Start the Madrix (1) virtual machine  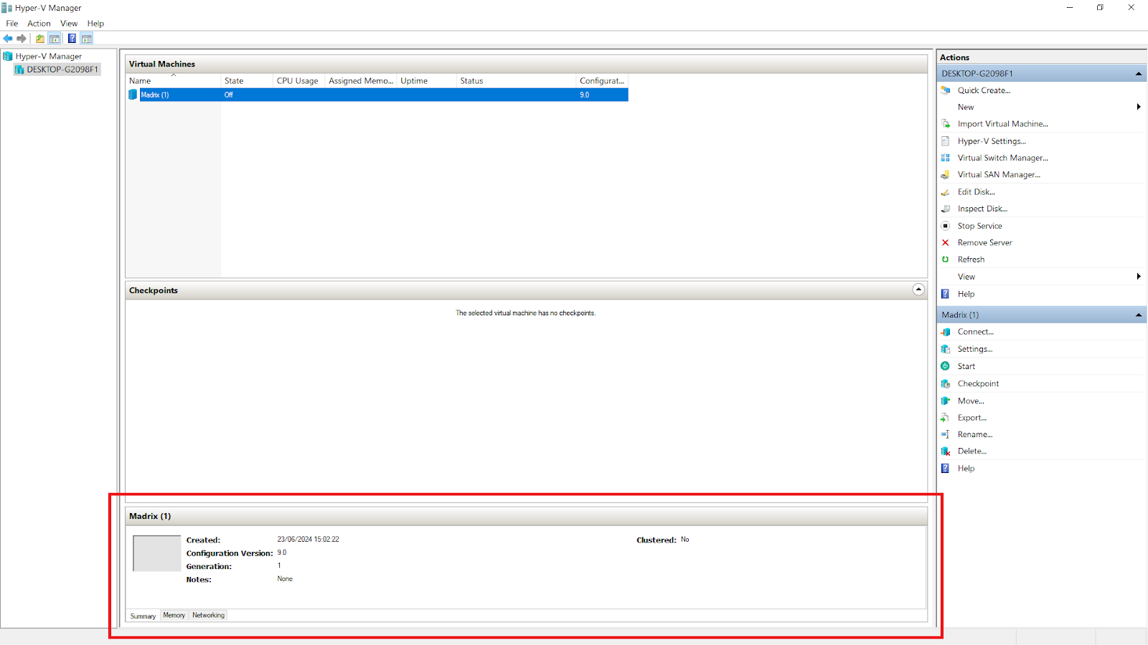coord(966,366)
